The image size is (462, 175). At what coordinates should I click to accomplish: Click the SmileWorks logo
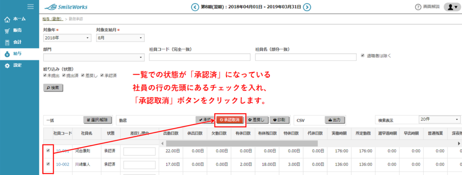(x=65, y=7)
